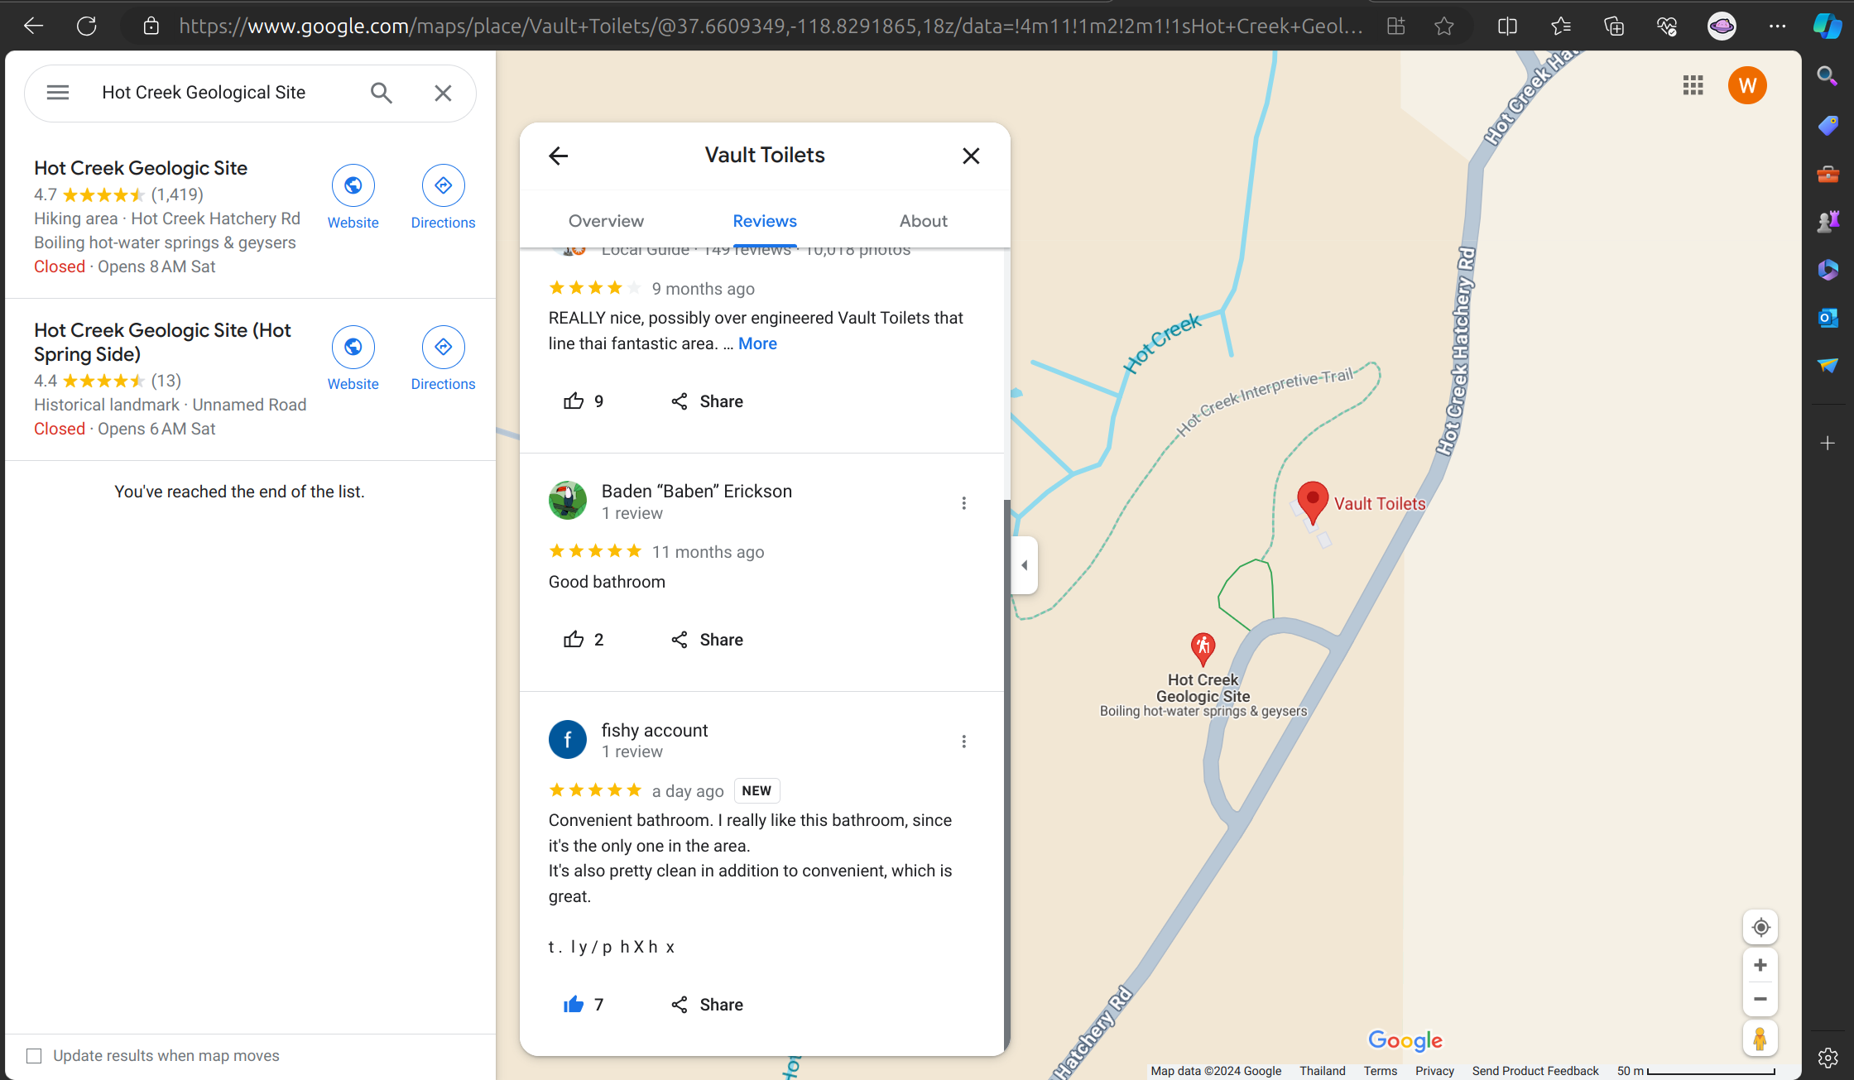Open the Google Maps hamburger menu
1854x1080 pixels.
tap(58, 93)
